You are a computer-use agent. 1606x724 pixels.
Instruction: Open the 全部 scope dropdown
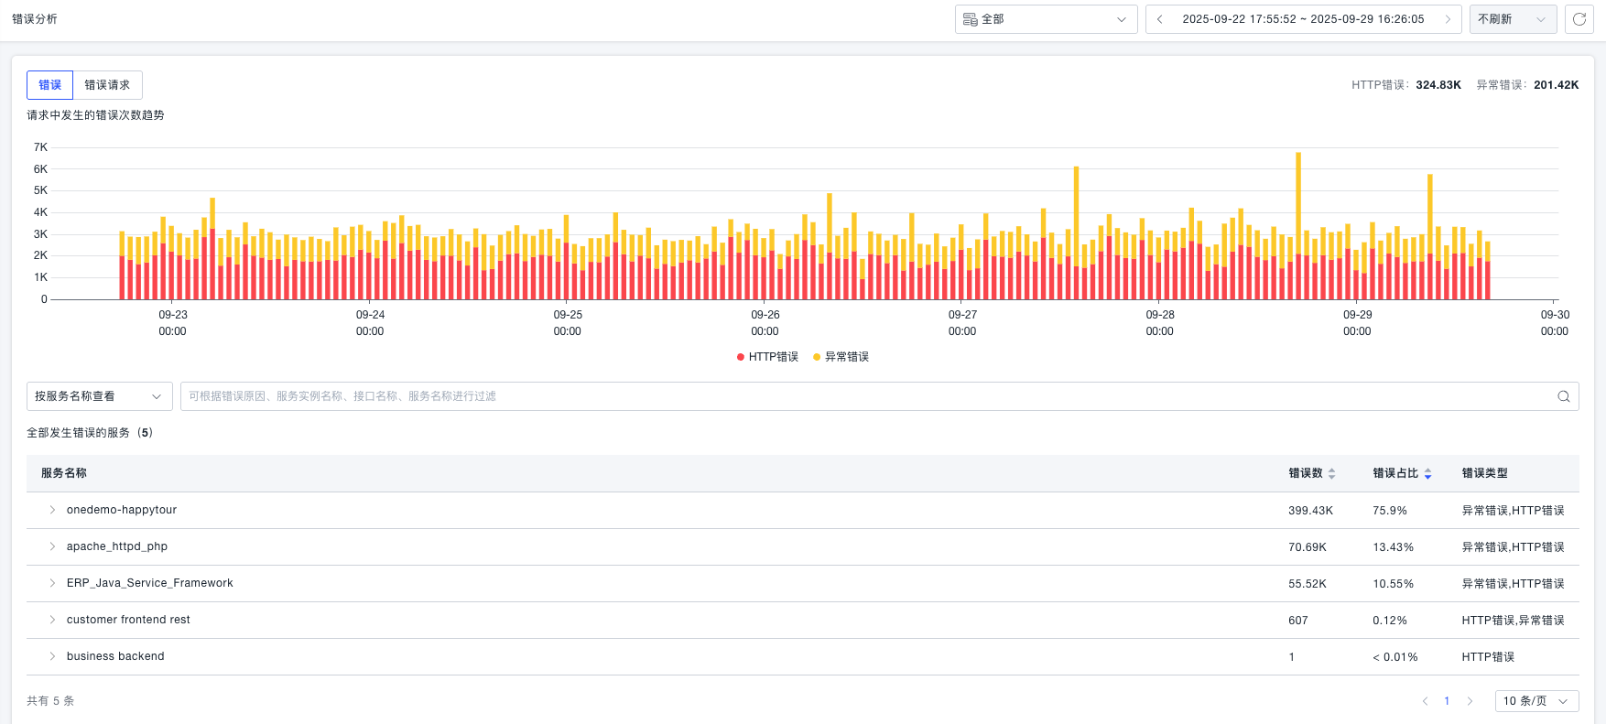tap(1046, 19)
